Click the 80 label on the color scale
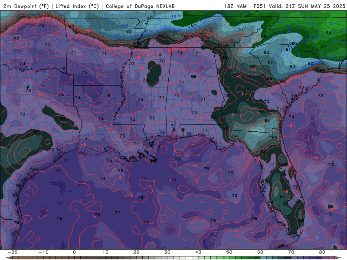 (322, 252)
